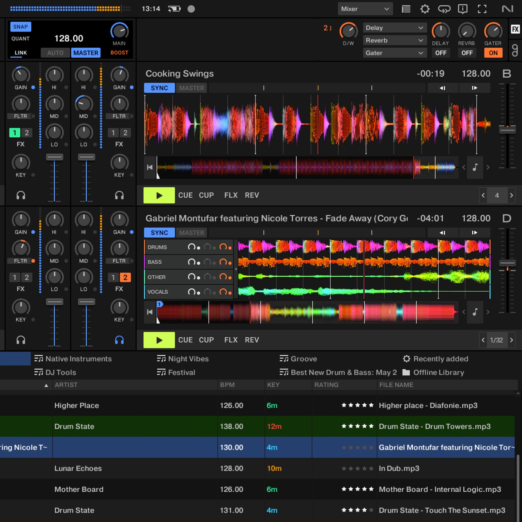This screenshot has height=522, width=522.
Task: Click the headphone cue icon on deck D
Action: [x=120, y=340]
